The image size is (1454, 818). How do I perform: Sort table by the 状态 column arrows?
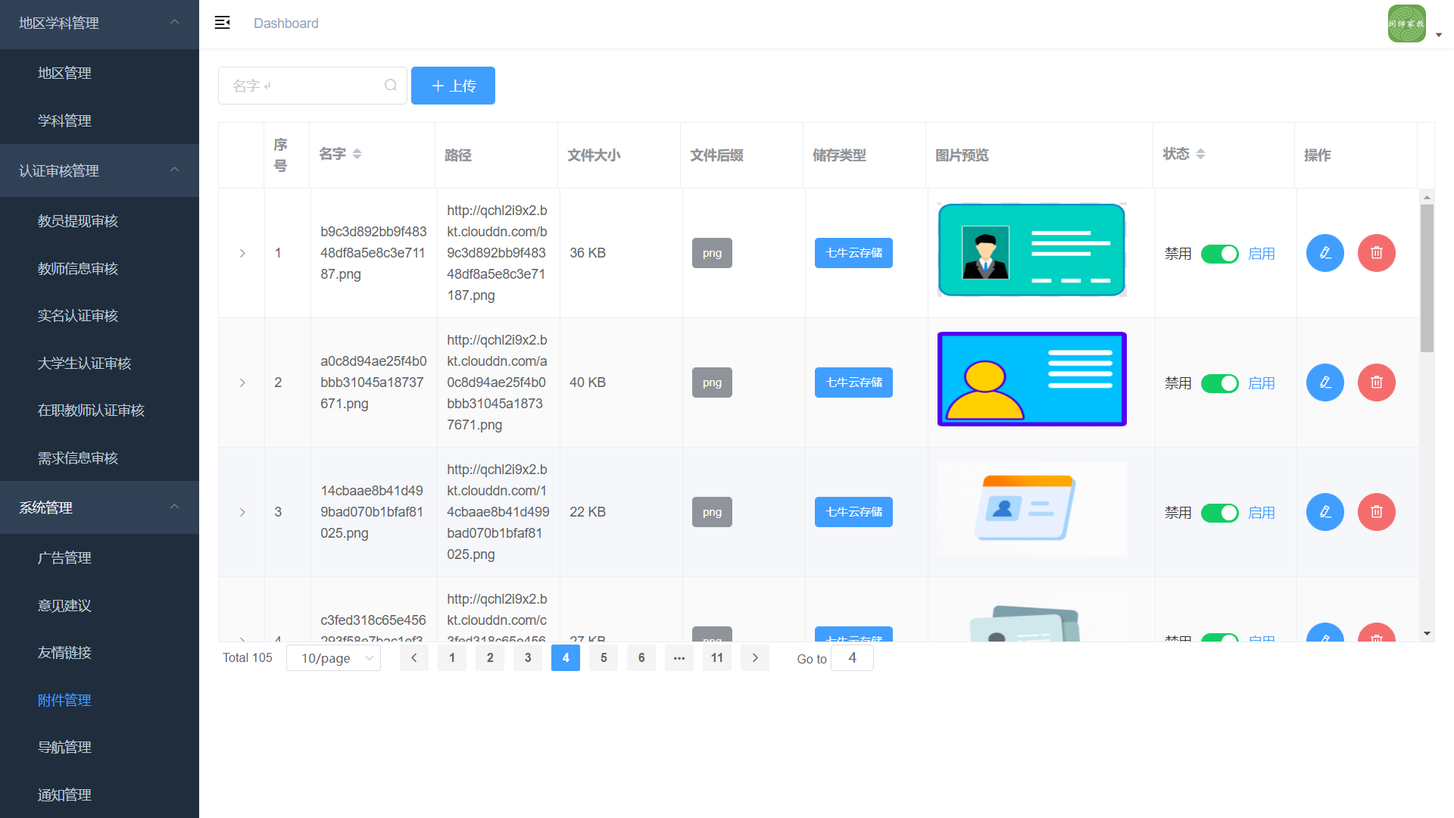[x=1200, y=154]
